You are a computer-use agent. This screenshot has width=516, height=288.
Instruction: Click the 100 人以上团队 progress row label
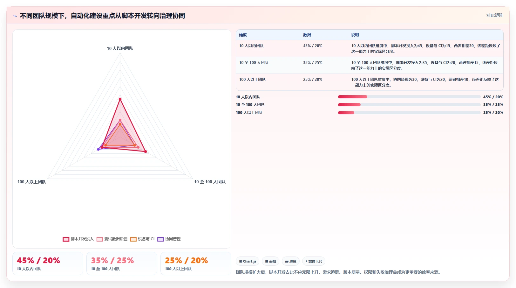(249, 113)
